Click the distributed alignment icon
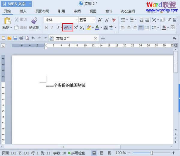Image resolution: width=180 pixels, height=156 pixels. tap(147, 27)
